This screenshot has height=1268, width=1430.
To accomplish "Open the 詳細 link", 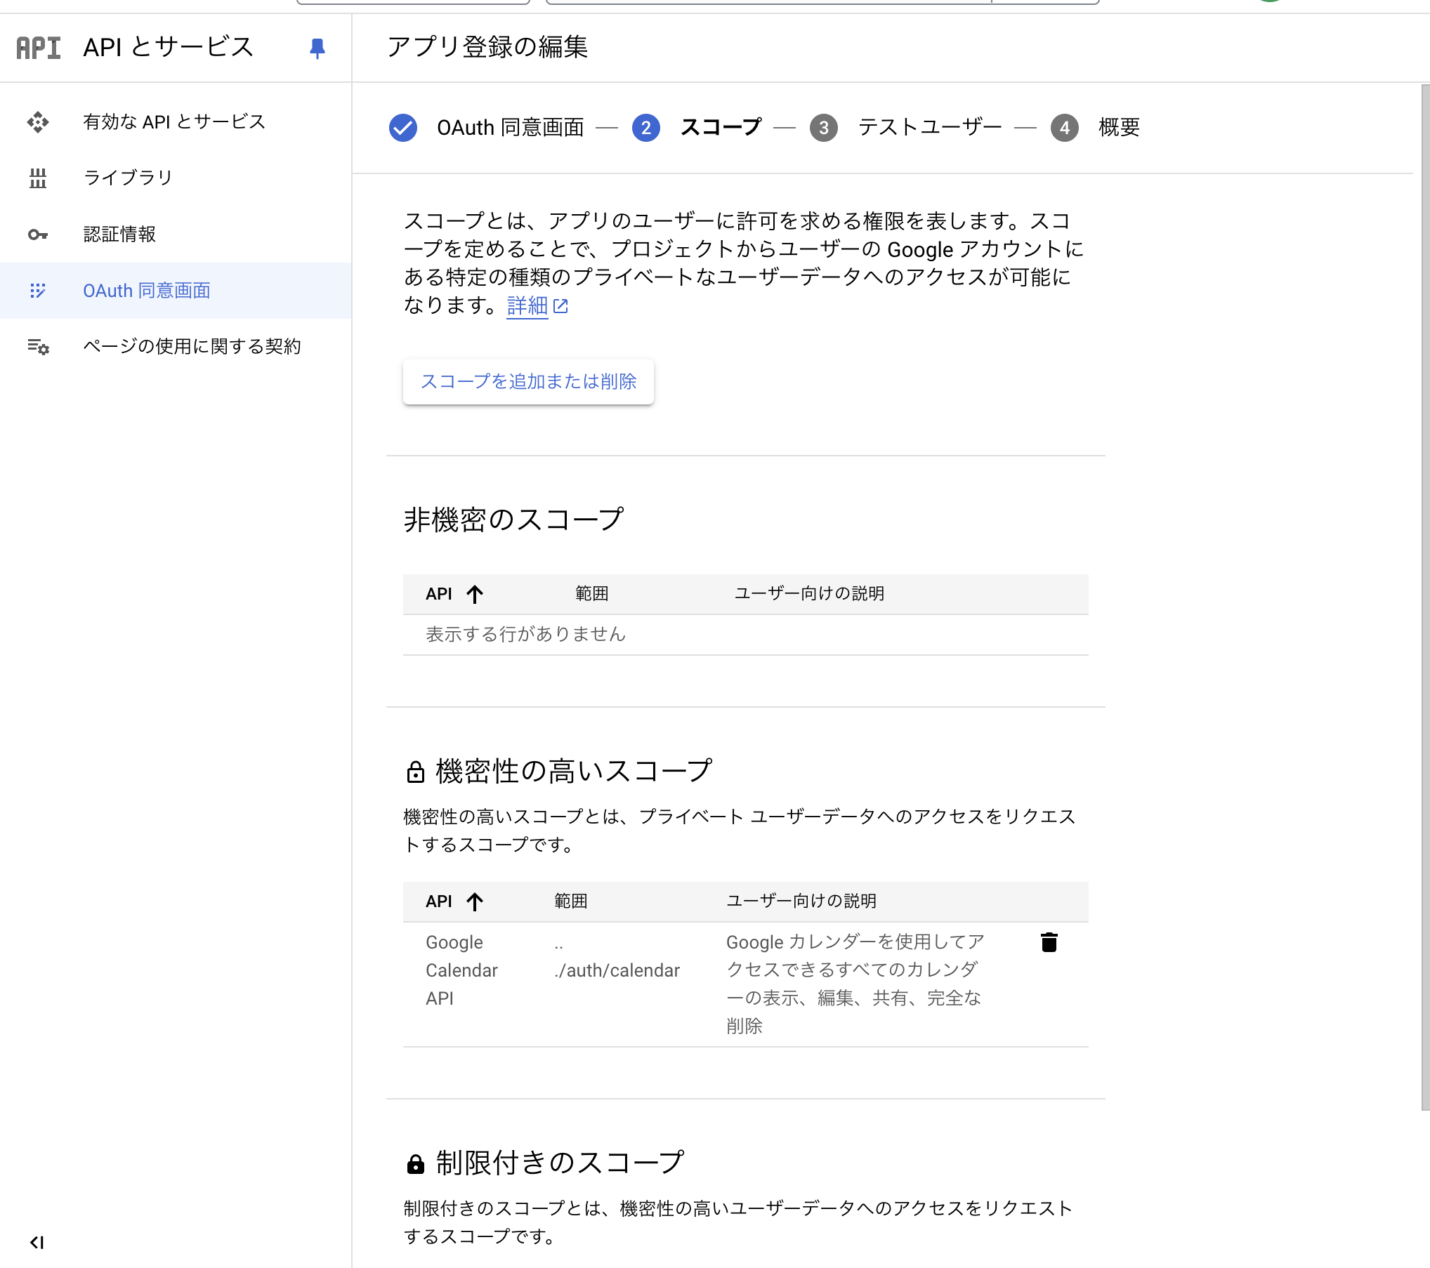I will click(527, 306).
